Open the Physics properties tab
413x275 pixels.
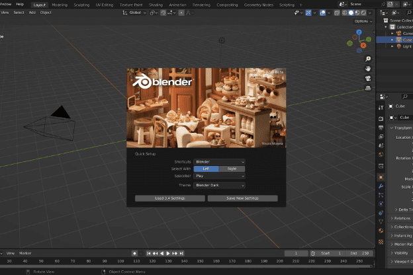pyautogui.click(x=381, y=204)
